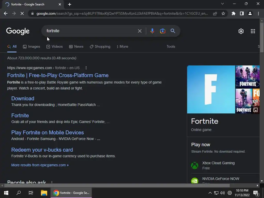
Task: Open search by image camera icon
Action: pos(162,31)
